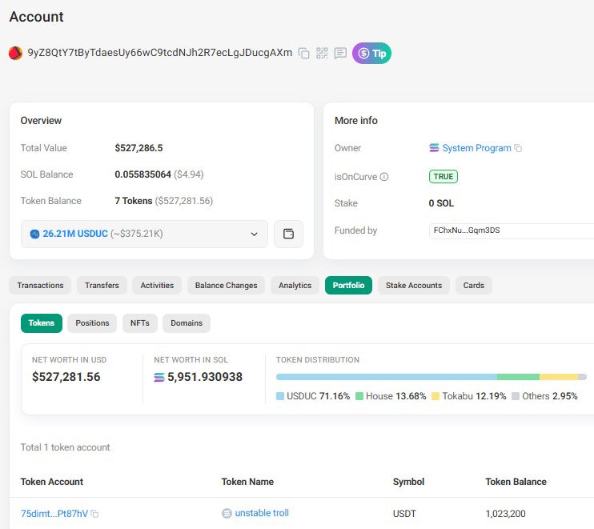The width and height of the screenshot is (594, 529).
Task: Click the unstable troll token icon
Action: (227, 514)
